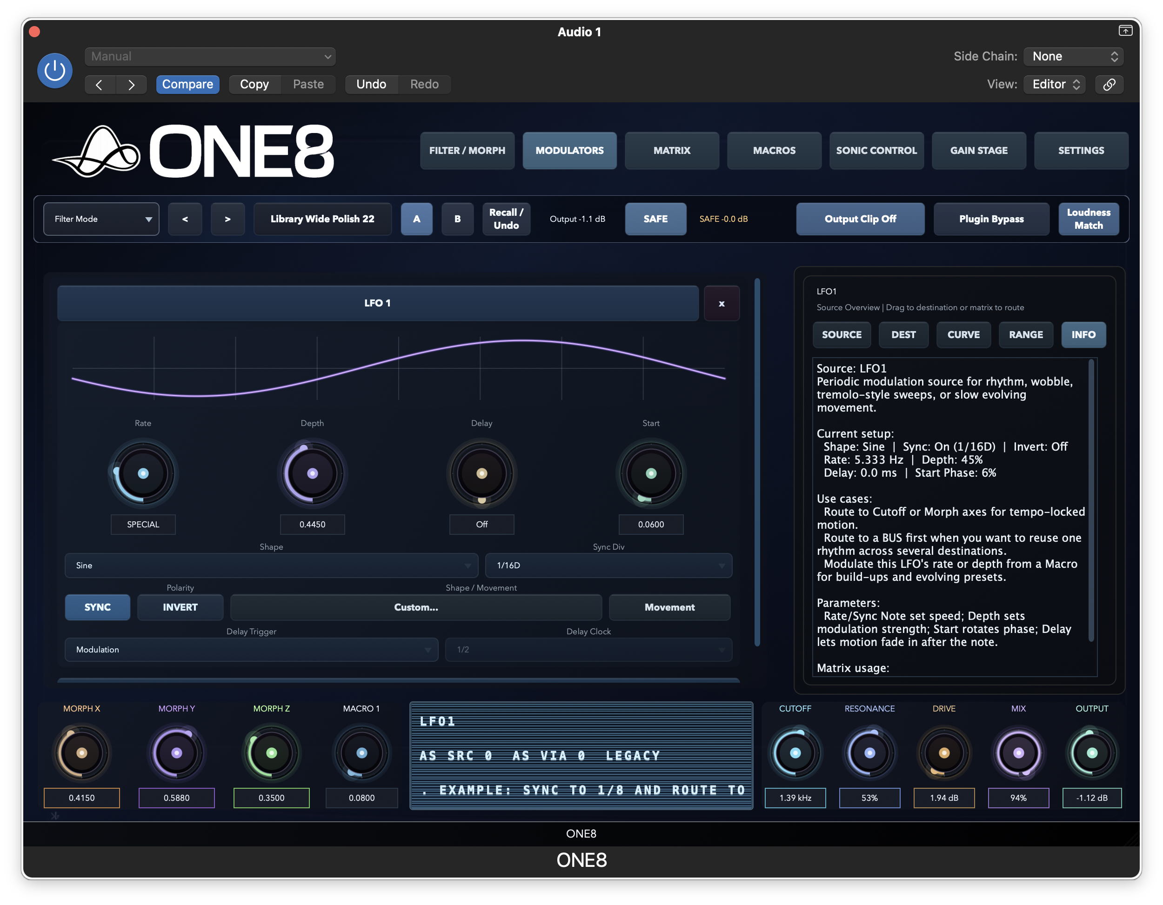Image resolution: width=1163 pixels, height=905 pixels.
Task: Click the Library Wide Polish 22 preset name
Action: [322, 219]
